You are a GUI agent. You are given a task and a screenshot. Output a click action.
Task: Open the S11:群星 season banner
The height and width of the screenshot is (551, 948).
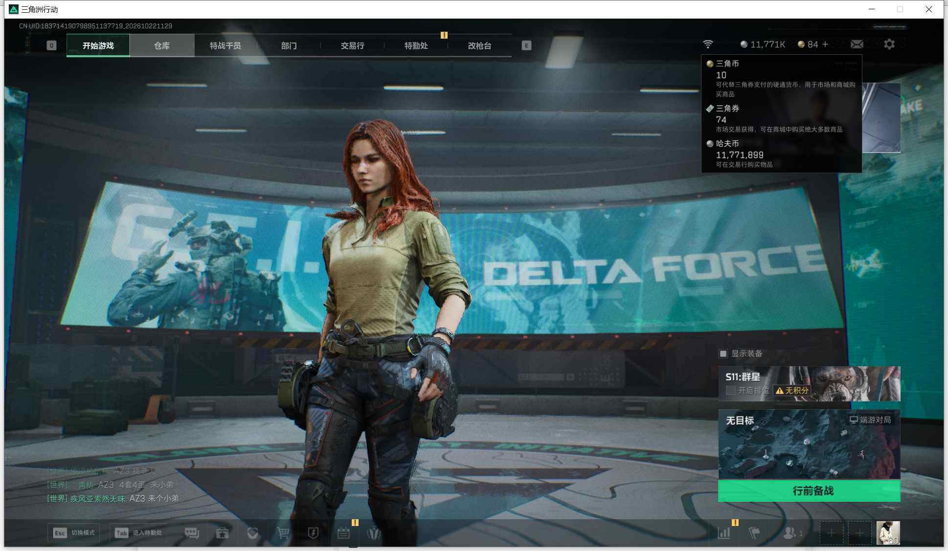809,384
